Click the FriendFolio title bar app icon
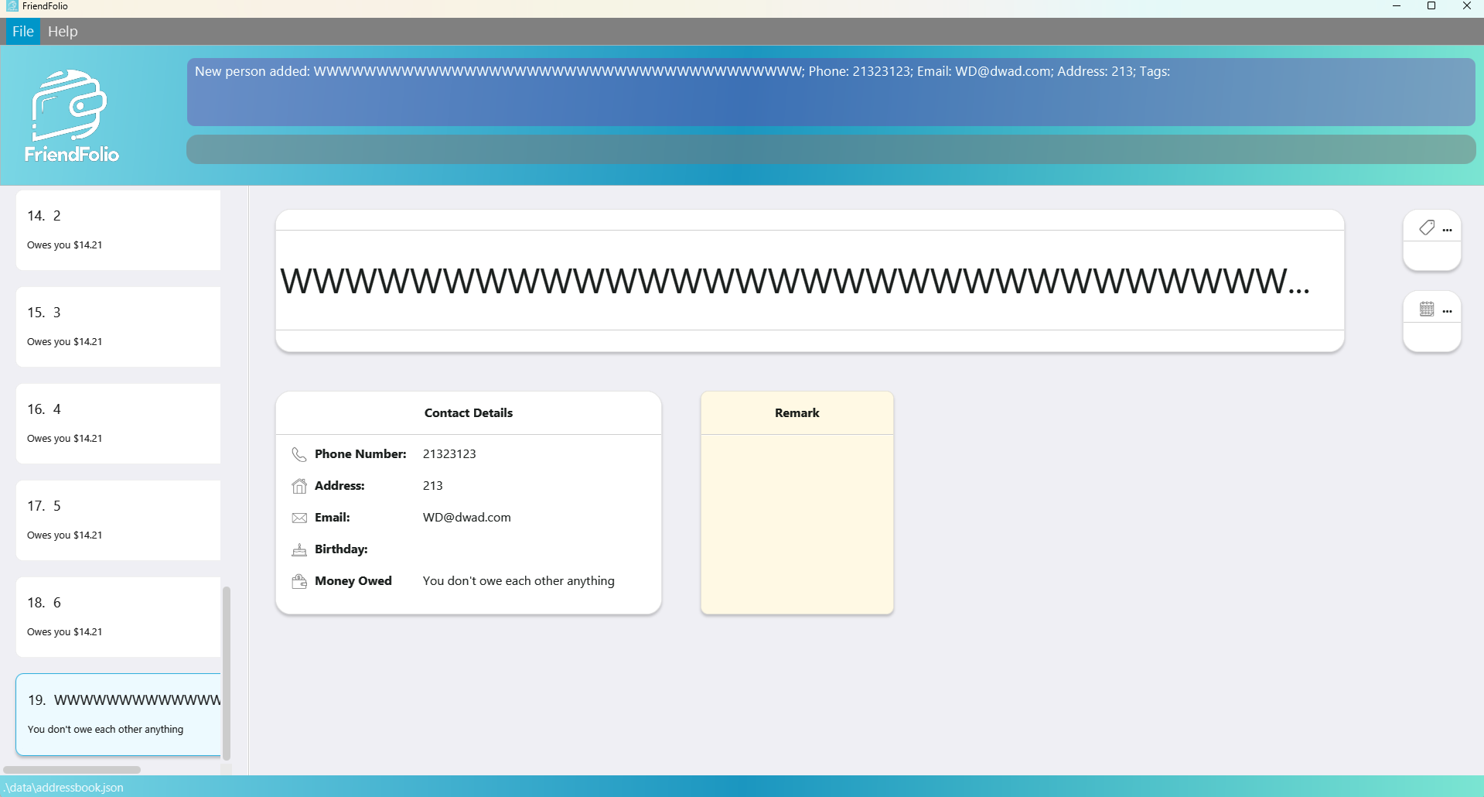The image size is (1484, 797). [12, 6]
